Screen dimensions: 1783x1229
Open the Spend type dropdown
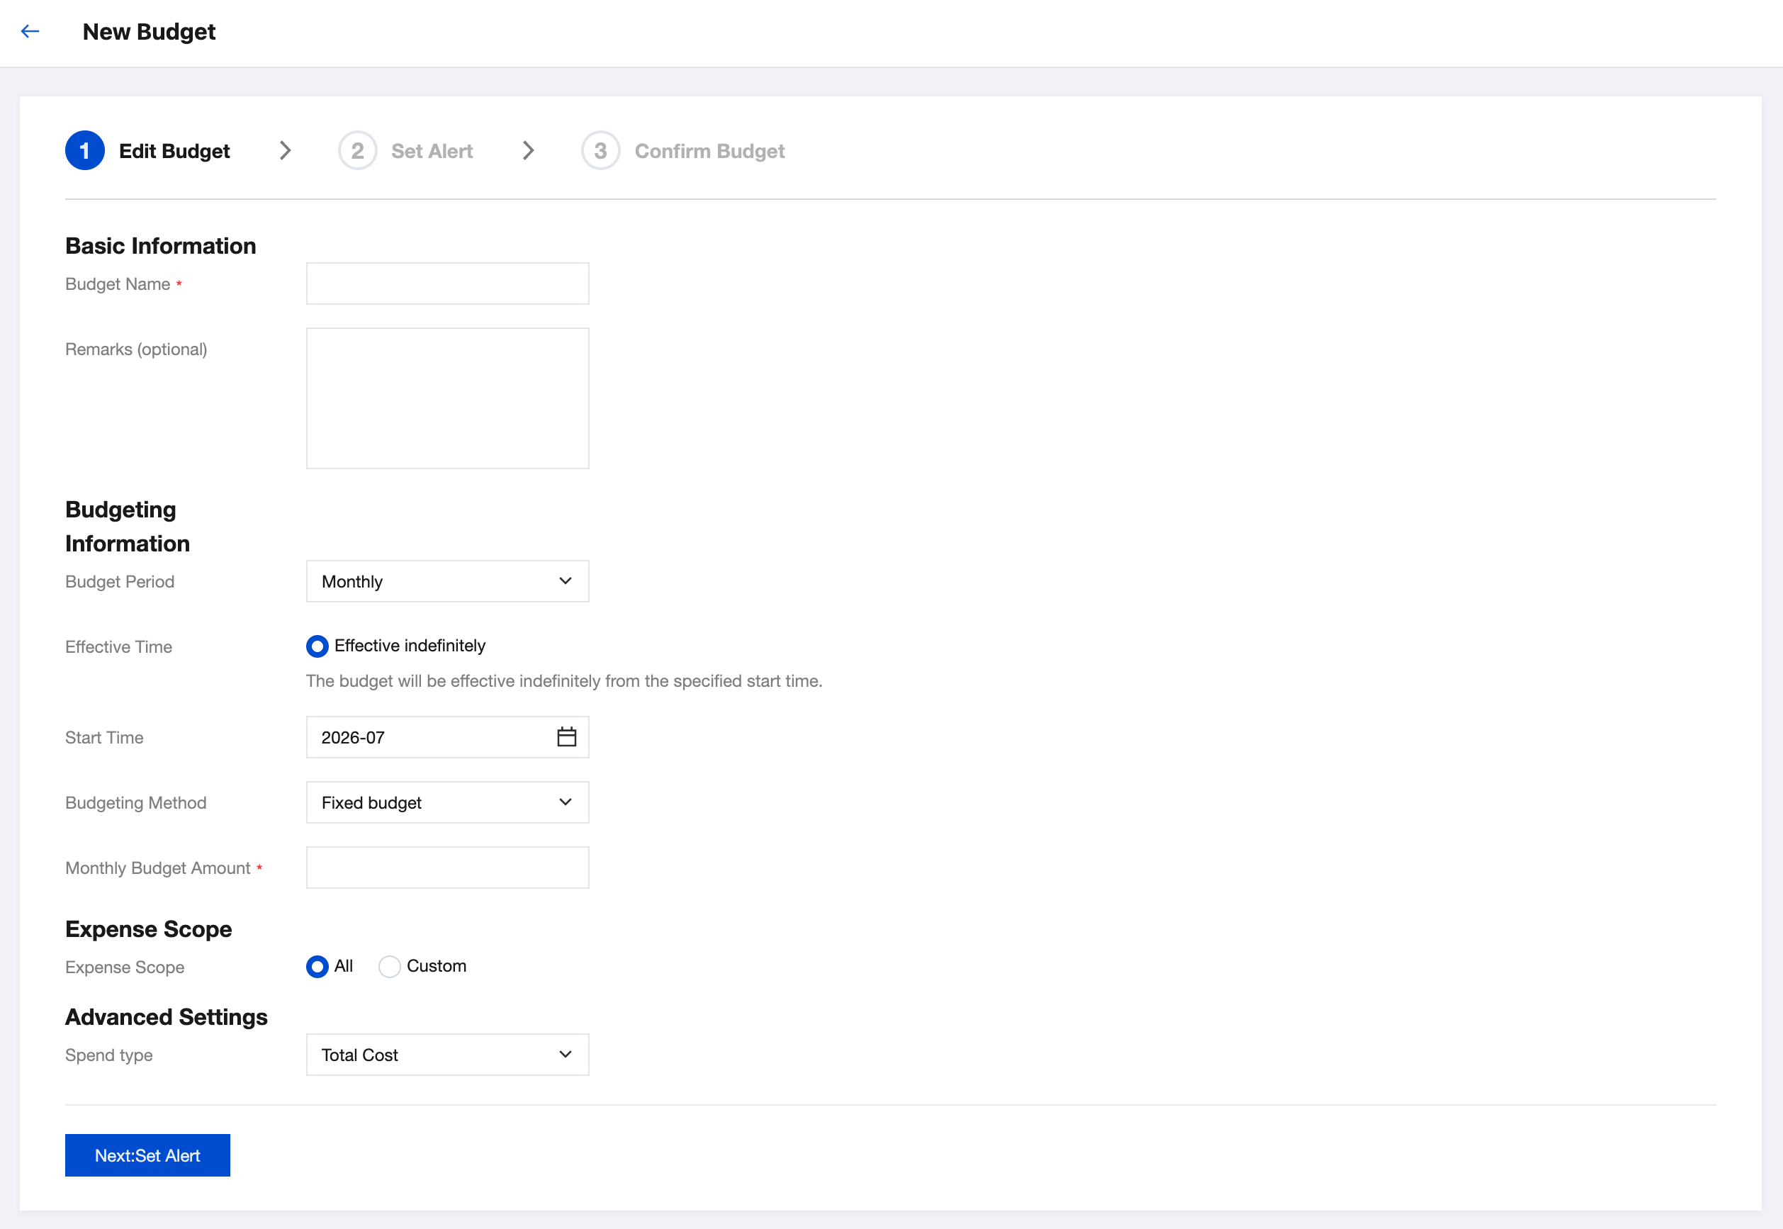point(448,1055)
